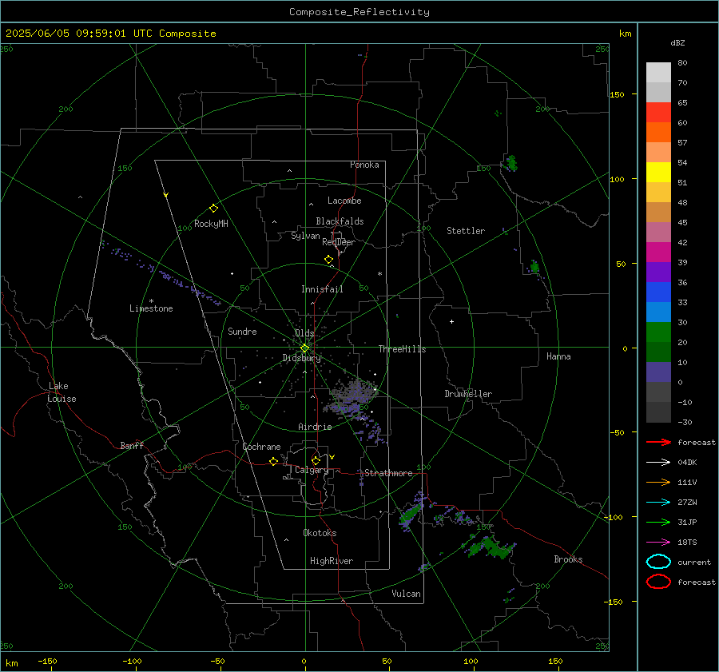Click the Strathmore label

pyautogui.click(x=388, y=473)
